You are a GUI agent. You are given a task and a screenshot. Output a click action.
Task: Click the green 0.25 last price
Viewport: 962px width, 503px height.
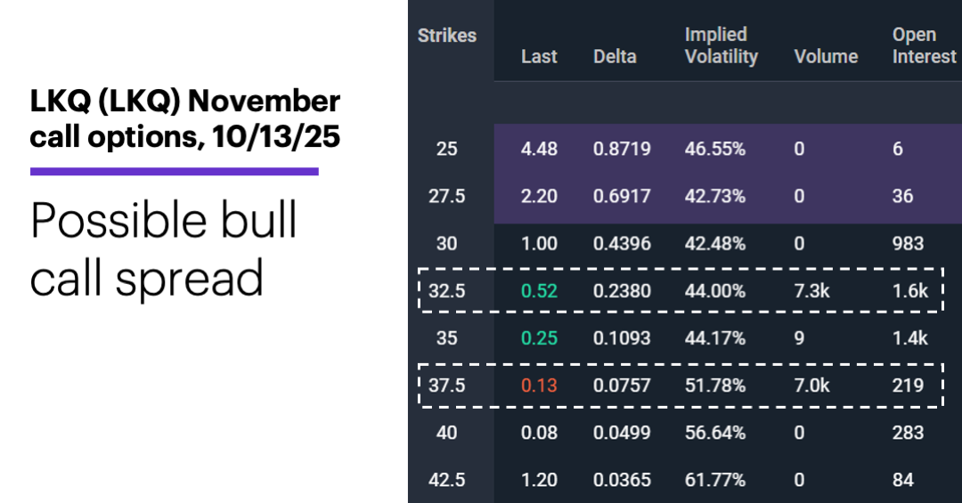(539, 337)
